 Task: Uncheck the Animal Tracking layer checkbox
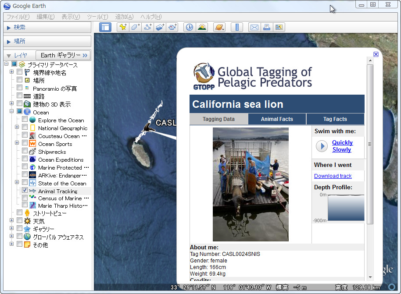pos(25,190)
